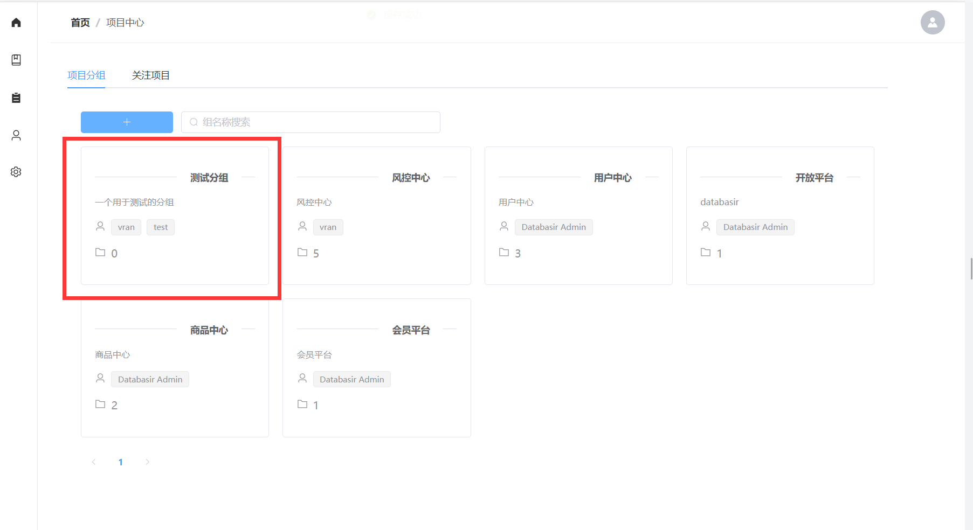This screenshot has height=530, width=973.
Task: Click the user avatar at top right
Action: (932, 23)
